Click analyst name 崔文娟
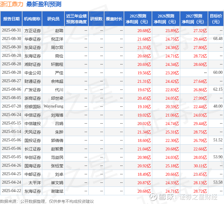The width and height of the screenshot is (224, 204). [x=57, y=183]
